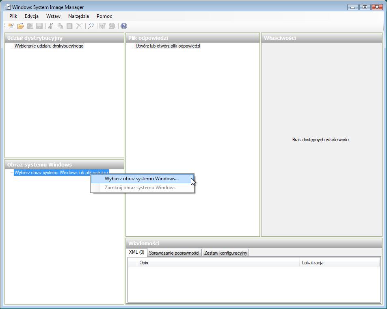Click the New answer file icon
The width and height of the screenshot is (387, 309).
tap(11, 26)
